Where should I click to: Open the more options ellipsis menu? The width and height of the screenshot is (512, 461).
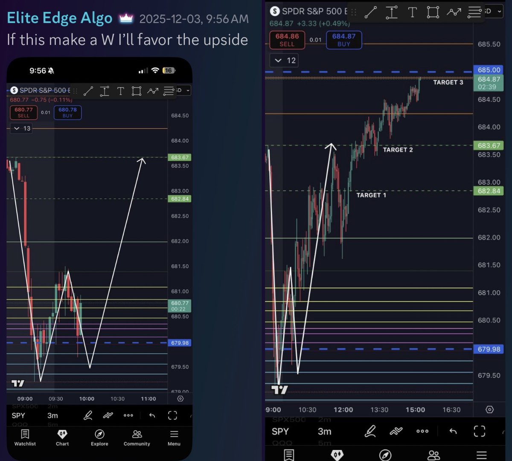click(x=422, y=431)
